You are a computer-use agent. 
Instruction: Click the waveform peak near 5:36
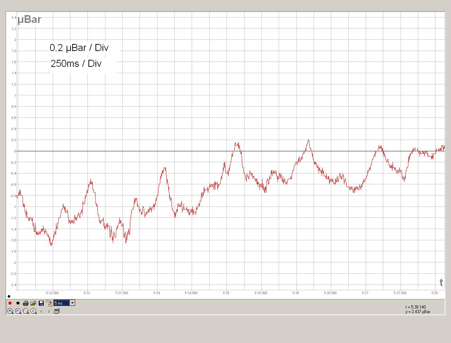[309, 140]
